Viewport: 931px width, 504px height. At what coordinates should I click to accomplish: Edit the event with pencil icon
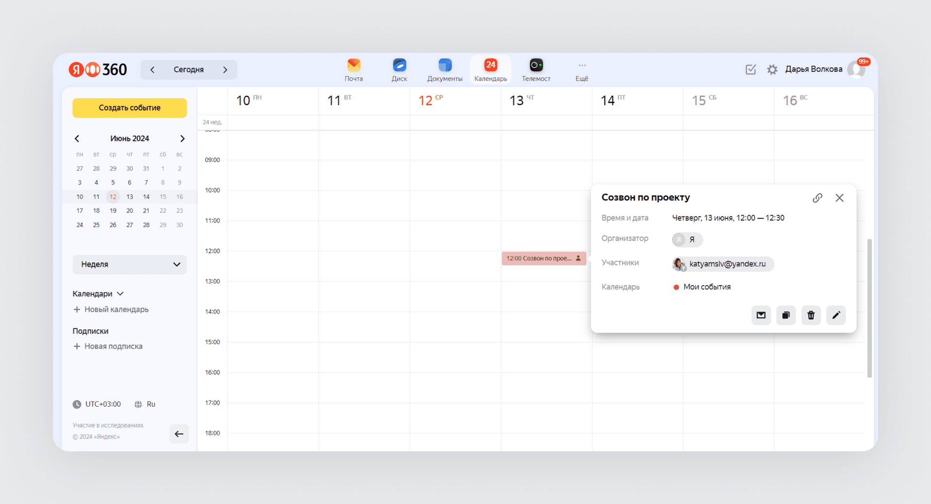click(x=836, y=315)
